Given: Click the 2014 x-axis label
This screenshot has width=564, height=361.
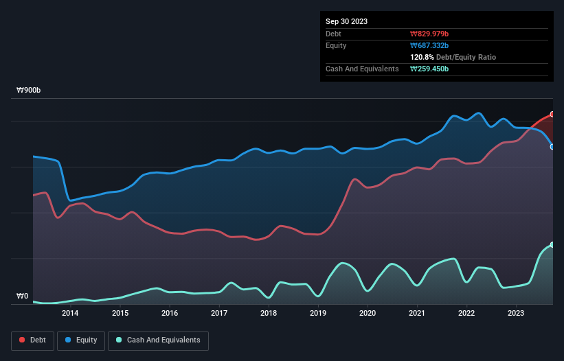Looking at the screenshot, I should coord(70,313).
